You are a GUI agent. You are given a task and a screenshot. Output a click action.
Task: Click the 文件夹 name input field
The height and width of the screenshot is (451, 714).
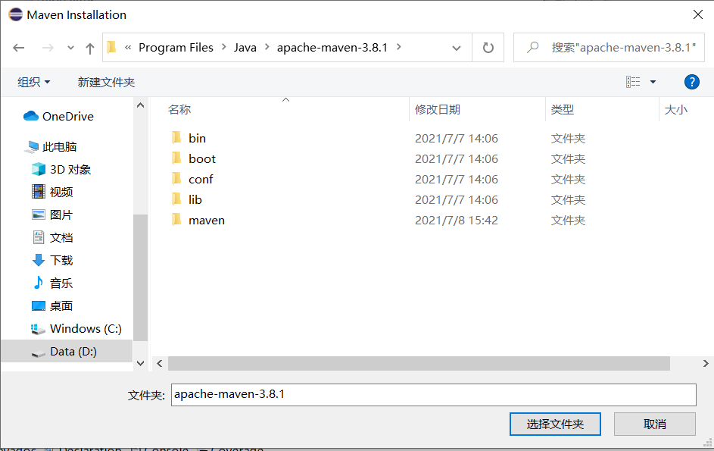pos(434,394)
